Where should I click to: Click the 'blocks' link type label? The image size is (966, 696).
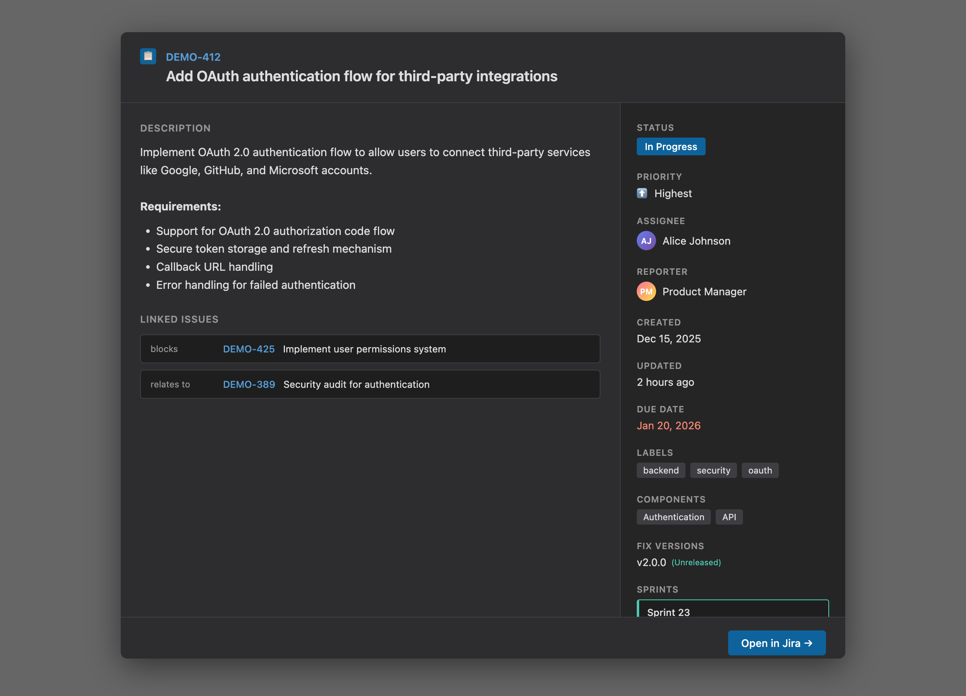[x=164, y=349]
